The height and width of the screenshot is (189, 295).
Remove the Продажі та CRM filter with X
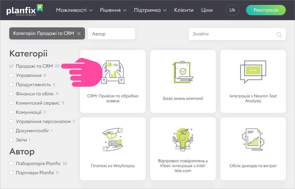[x=79, y=33]
